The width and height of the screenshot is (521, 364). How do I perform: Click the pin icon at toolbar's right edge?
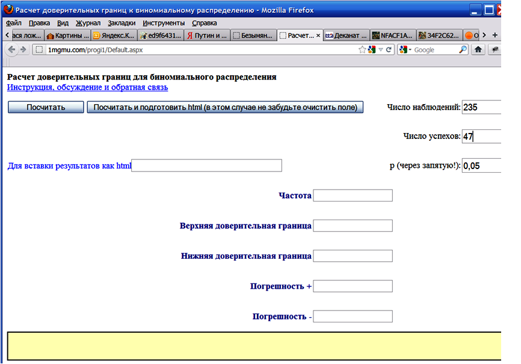495,49
